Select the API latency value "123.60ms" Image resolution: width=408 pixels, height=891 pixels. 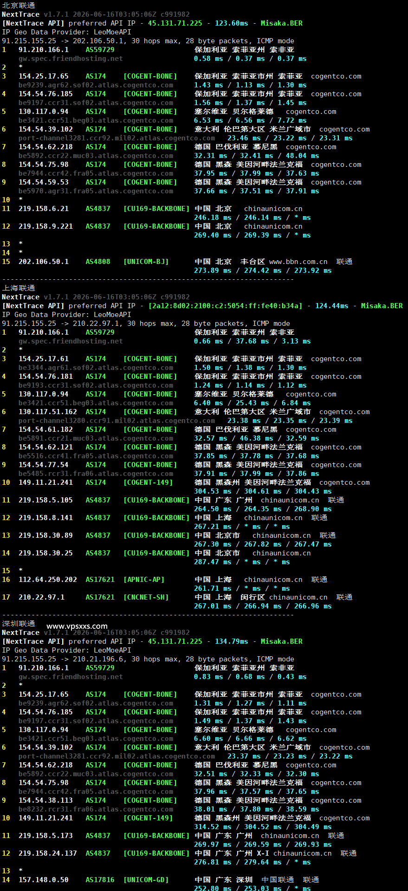click(x=231, y=23)
